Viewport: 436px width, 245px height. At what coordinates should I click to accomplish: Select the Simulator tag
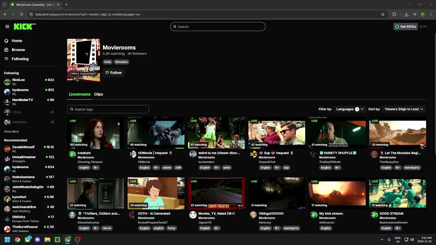(x=121, y=62)
